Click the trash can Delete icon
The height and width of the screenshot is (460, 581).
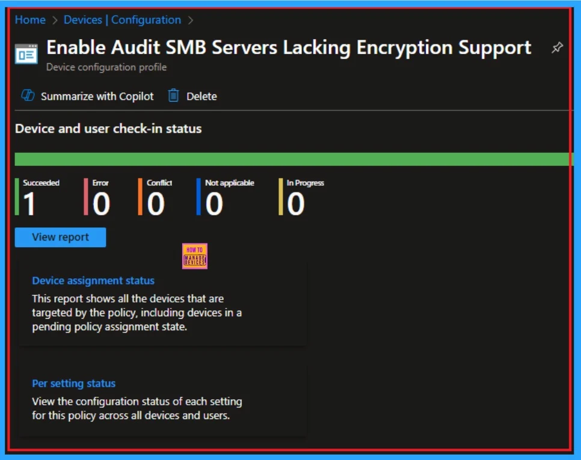pos(174,96)
